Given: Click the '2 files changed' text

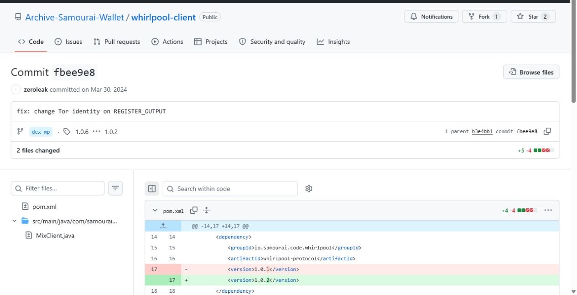Looking at the screenshot, I should point(38,150).
